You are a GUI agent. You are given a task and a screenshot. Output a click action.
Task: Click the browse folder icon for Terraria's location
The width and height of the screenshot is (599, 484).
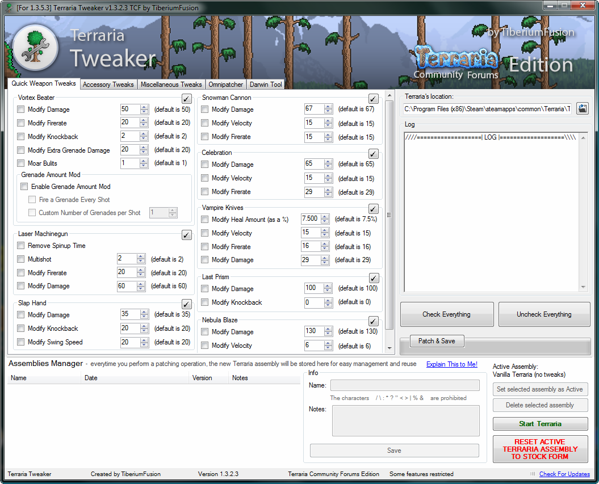(x=582, y=108)
